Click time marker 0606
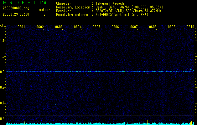The height and width of the screenshot is (125, 197). tap(115, 27)
